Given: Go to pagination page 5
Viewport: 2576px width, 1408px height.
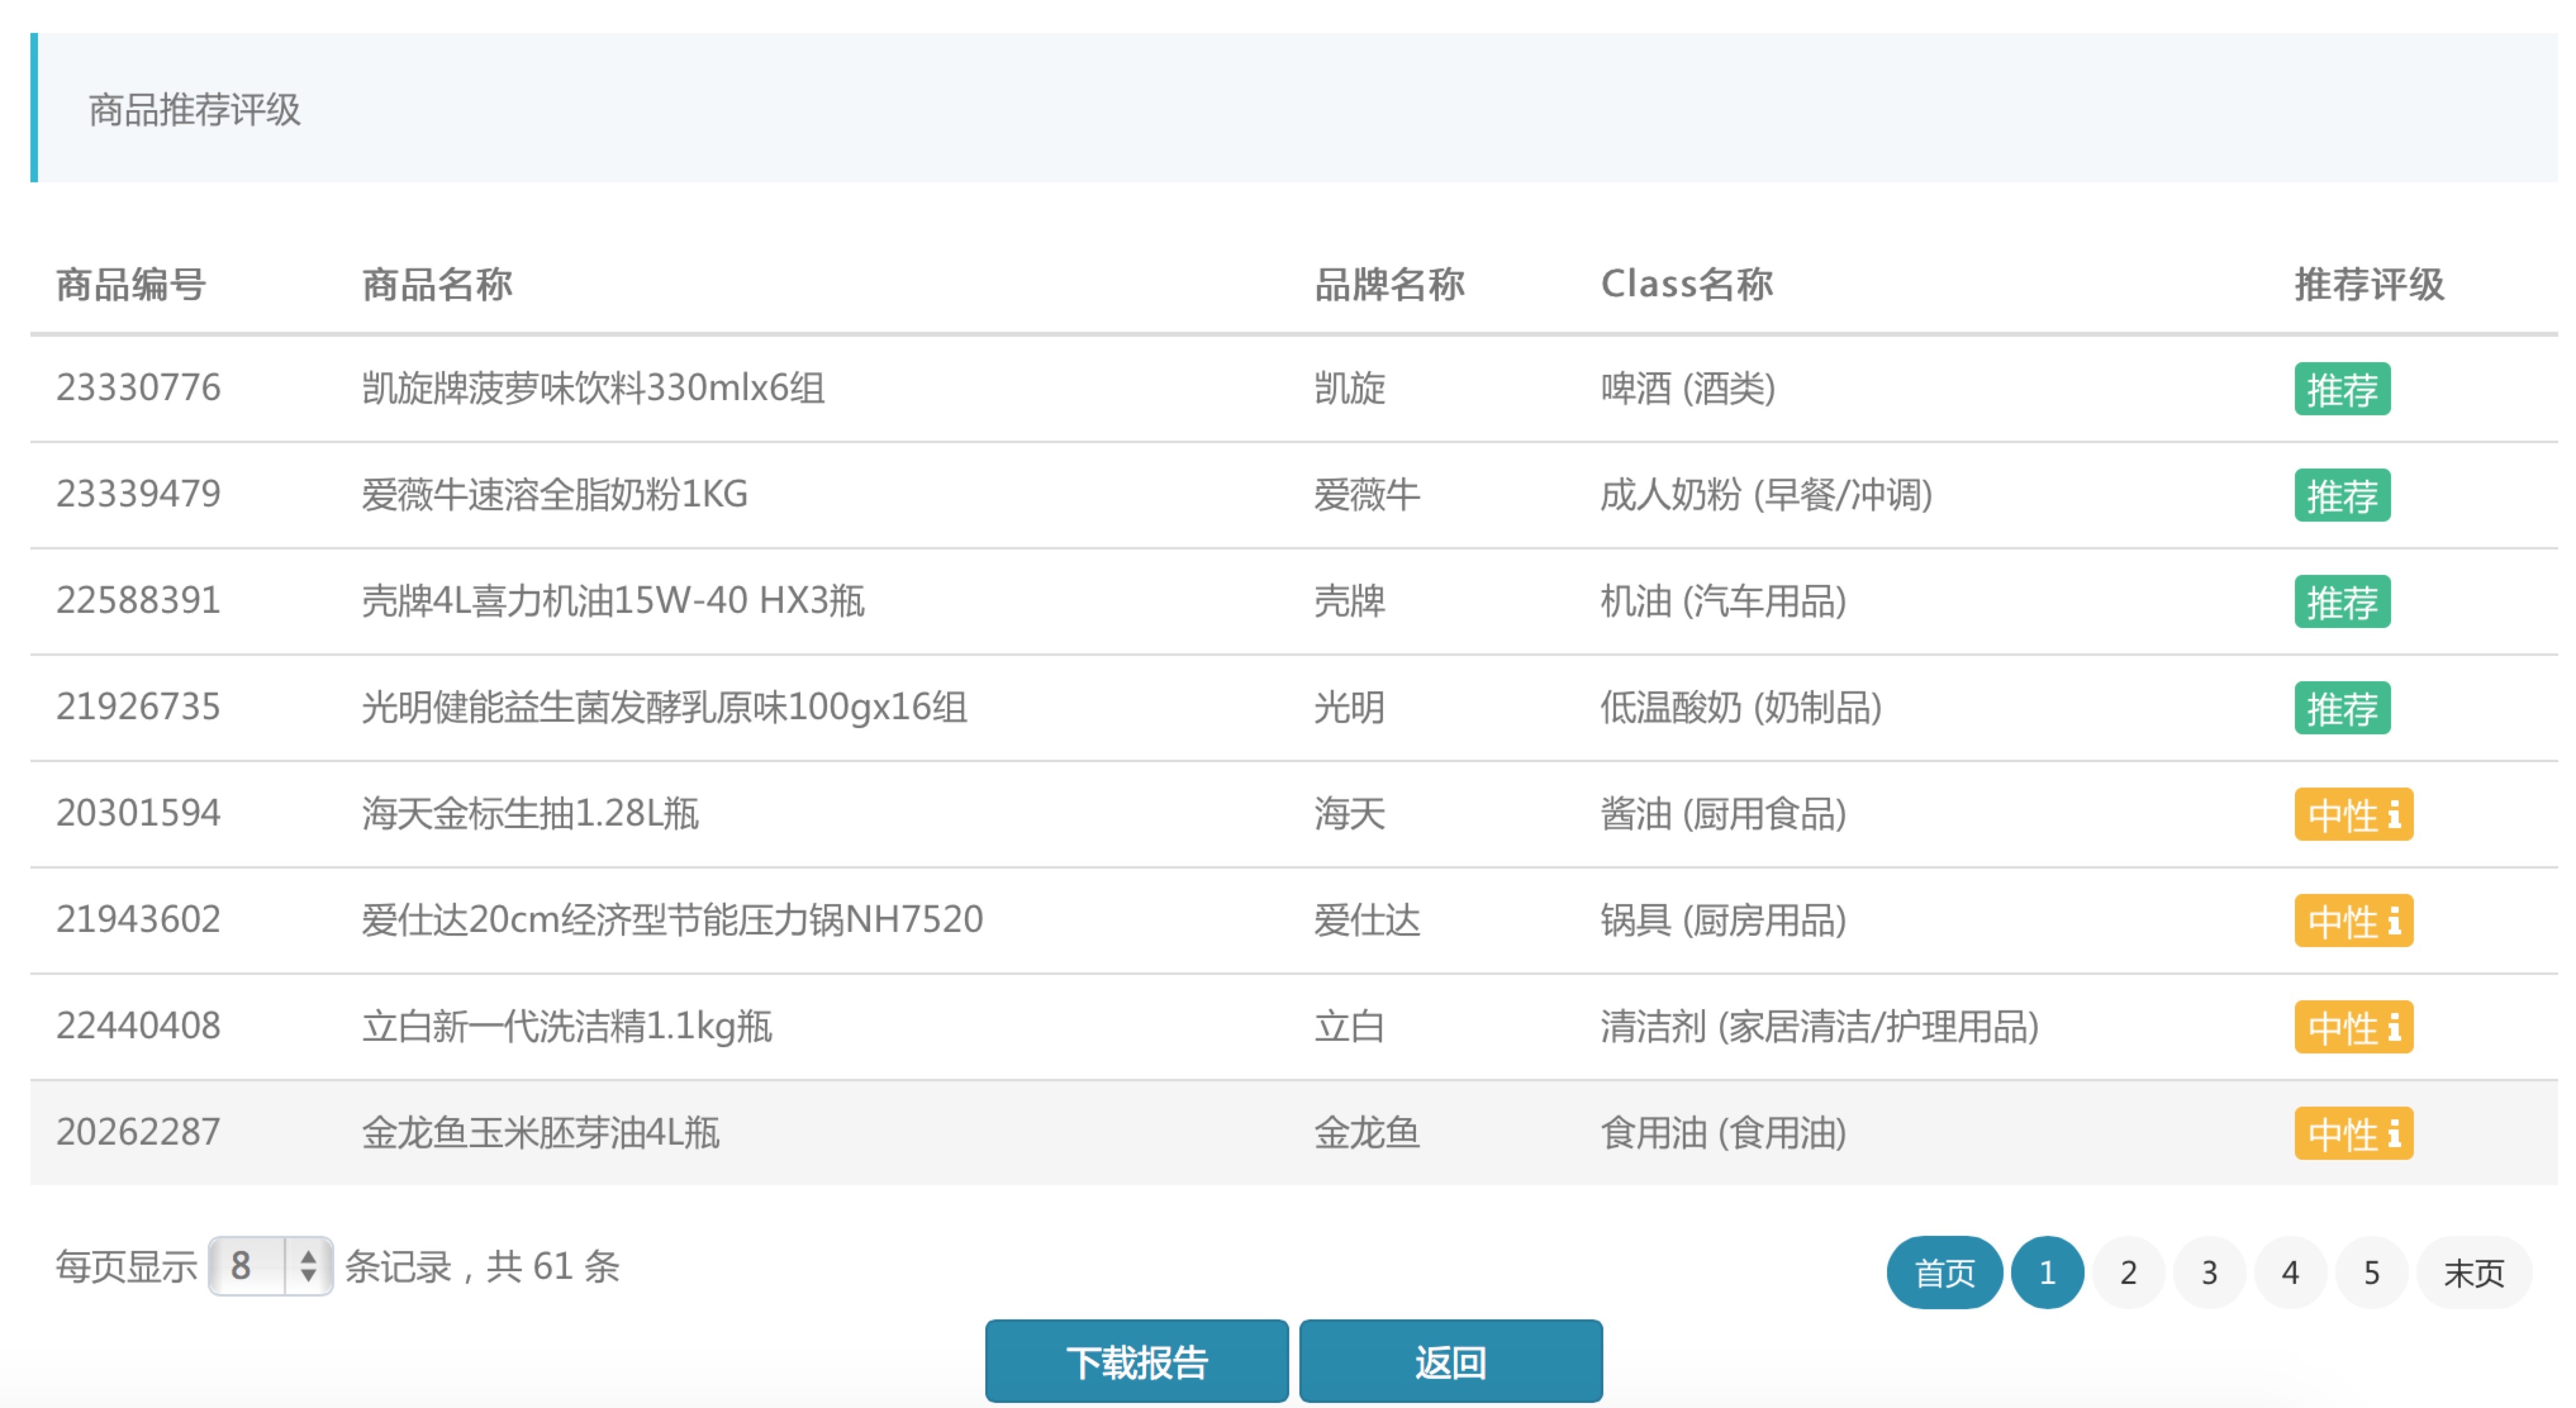Looking at the screenshot, I should pyautogui.click(x=2371, y=1272).
